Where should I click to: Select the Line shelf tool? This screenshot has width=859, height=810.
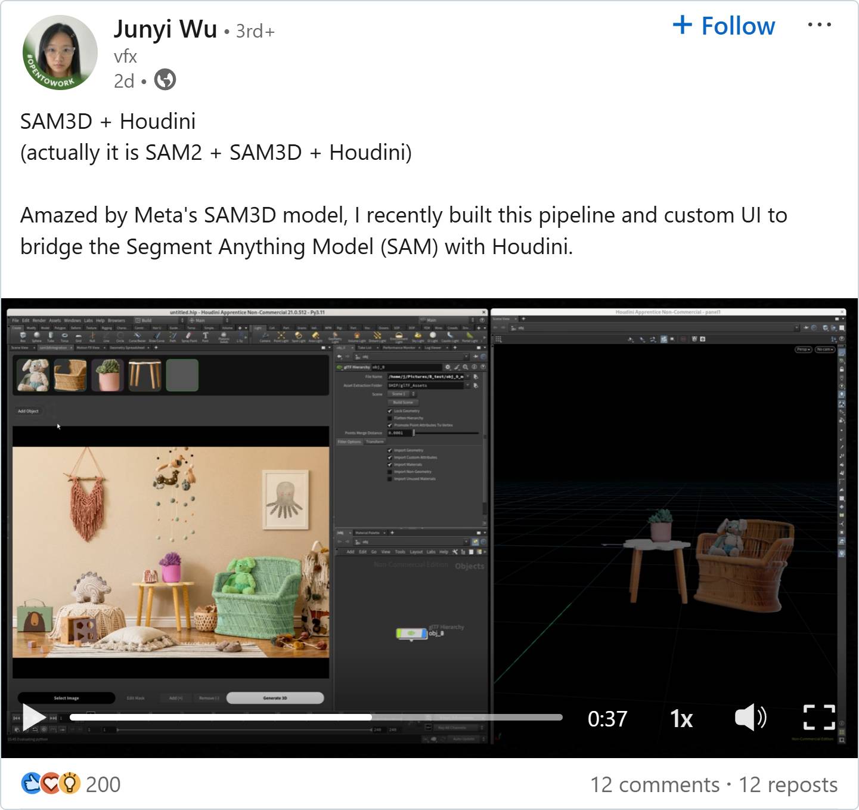coord(107,337)
